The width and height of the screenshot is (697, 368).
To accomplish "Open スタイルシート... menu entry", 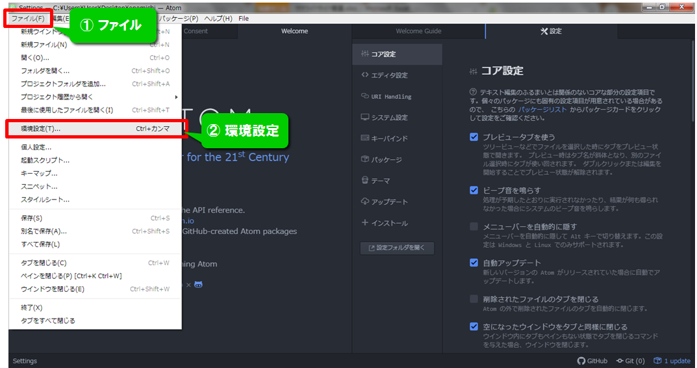I will click(x=95, y=200).
